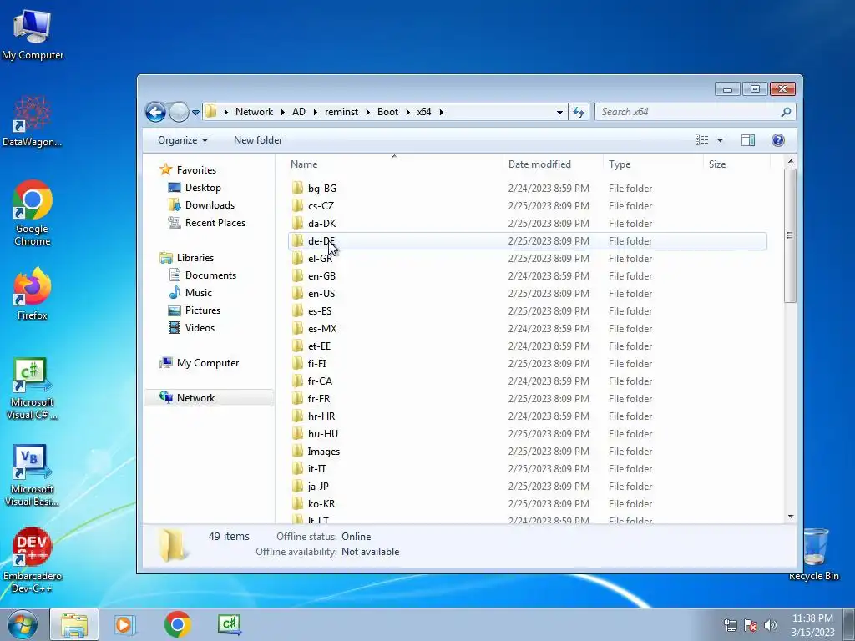This screenshot has width=855, height=641.
Task: Select the da-DK folder icon
Action: 297,223
